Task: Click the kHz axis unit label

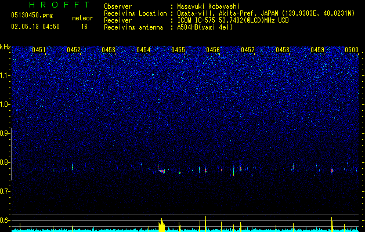Action: 5,47
